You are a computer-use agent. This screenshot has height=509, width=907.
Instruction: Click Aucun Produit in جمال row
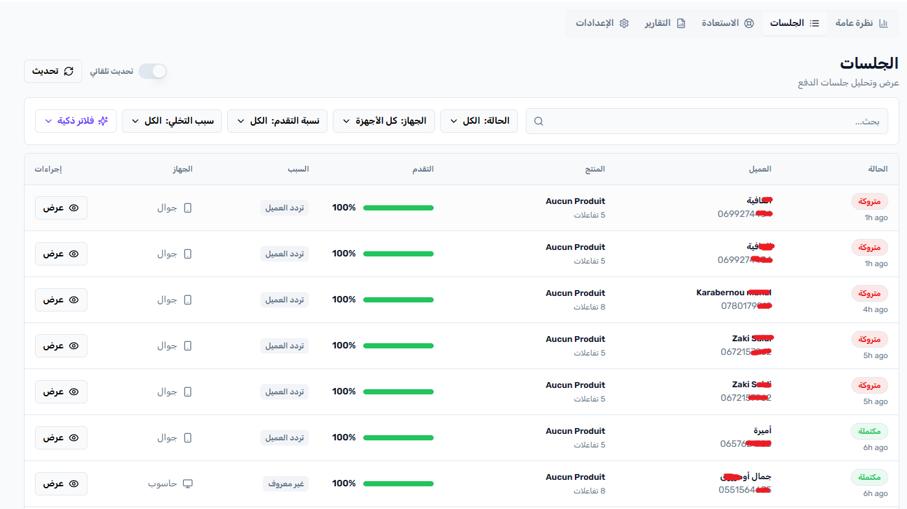576,477
